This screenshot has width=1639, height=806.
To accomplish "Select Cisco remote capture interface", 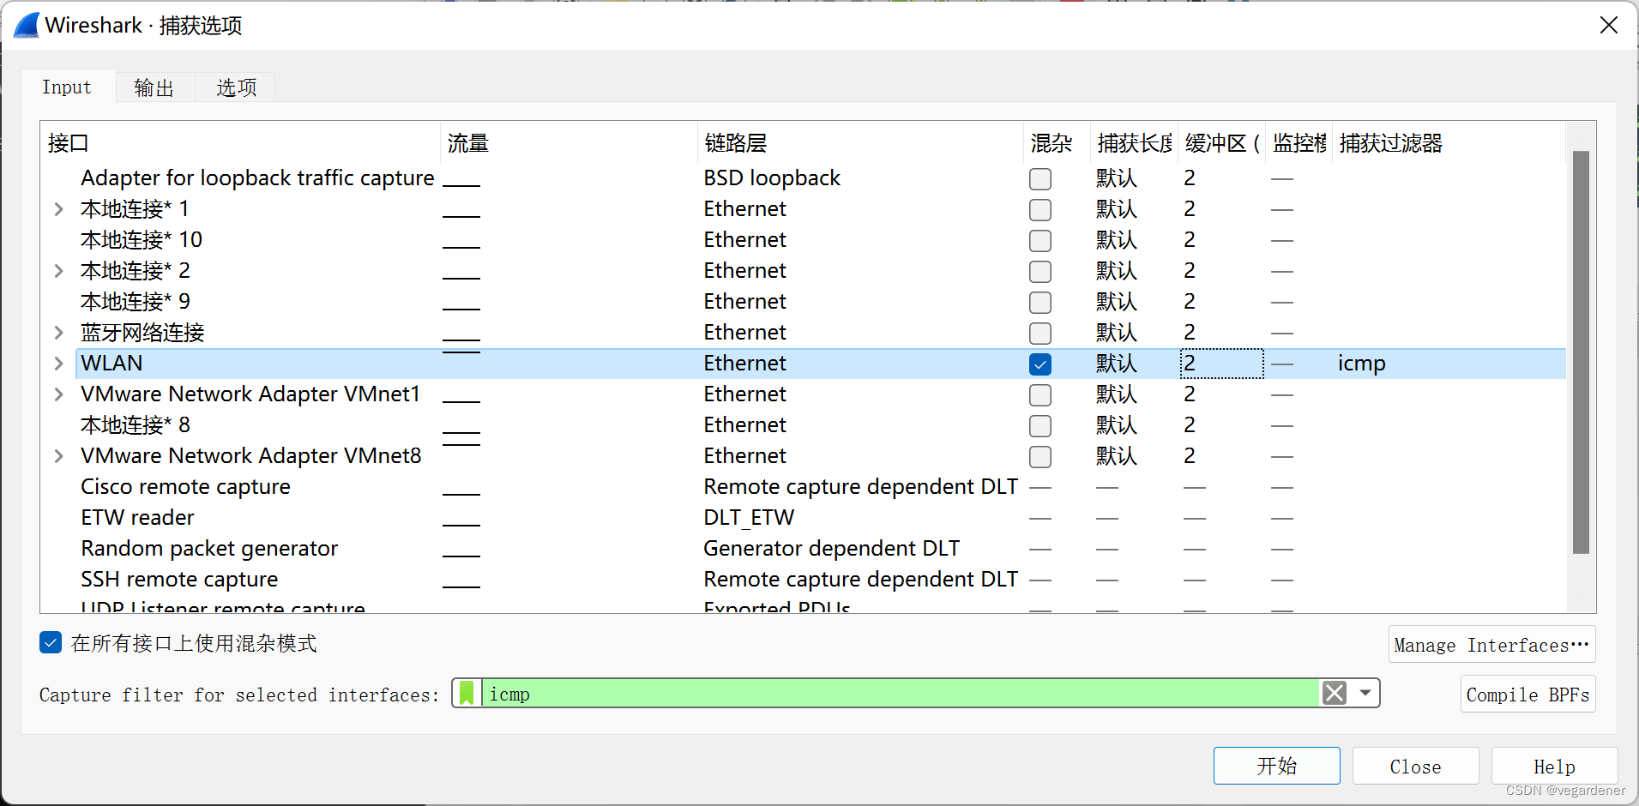I will pos(185,487).
